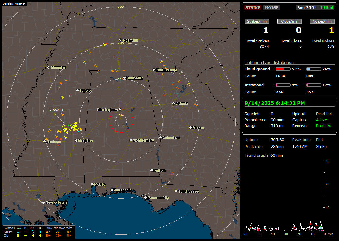The height and width of the screenshot is (241, 339).
Task: Click the 15+ strike age color code
Action: click(48, 232)
